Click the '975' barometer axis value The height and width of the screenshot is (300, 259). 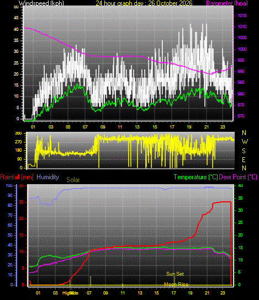point(241,105)
